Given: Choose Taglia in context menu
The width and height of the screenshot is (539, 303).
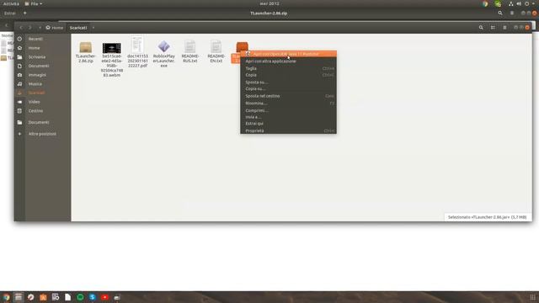Looking at the screenshot, I should 288,68.
